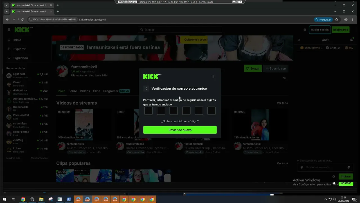Collapse the chat panel arrow icon
Image resolution: width=360 pixels, height=203 pixels.
[x=299, y=40]
